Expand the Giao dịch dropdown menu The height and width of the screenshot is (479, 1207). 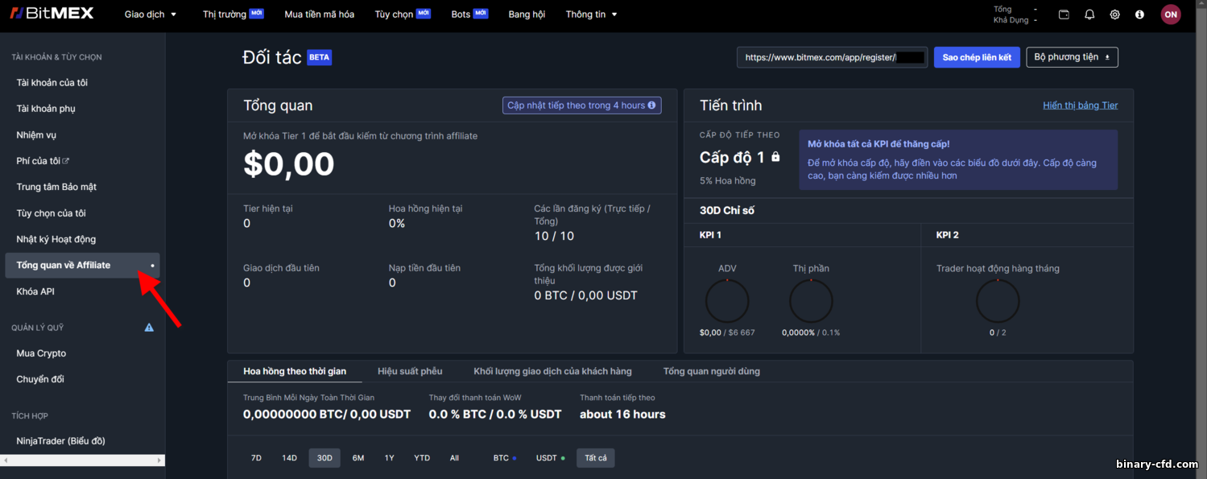(x=151, y=14)
